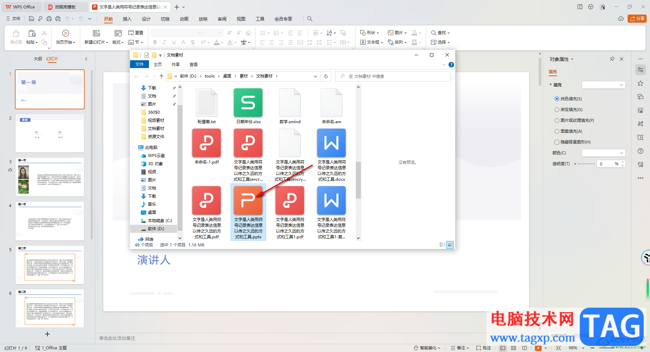Click the clear formatting eraser icon
The image size is (650, 352).
[x=248, y=33]
